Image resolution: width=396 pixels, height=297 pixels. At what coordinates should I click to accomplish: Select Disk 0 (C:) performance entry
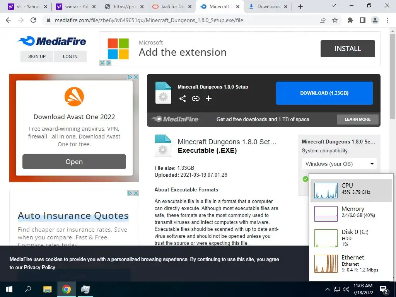point(351,238)
